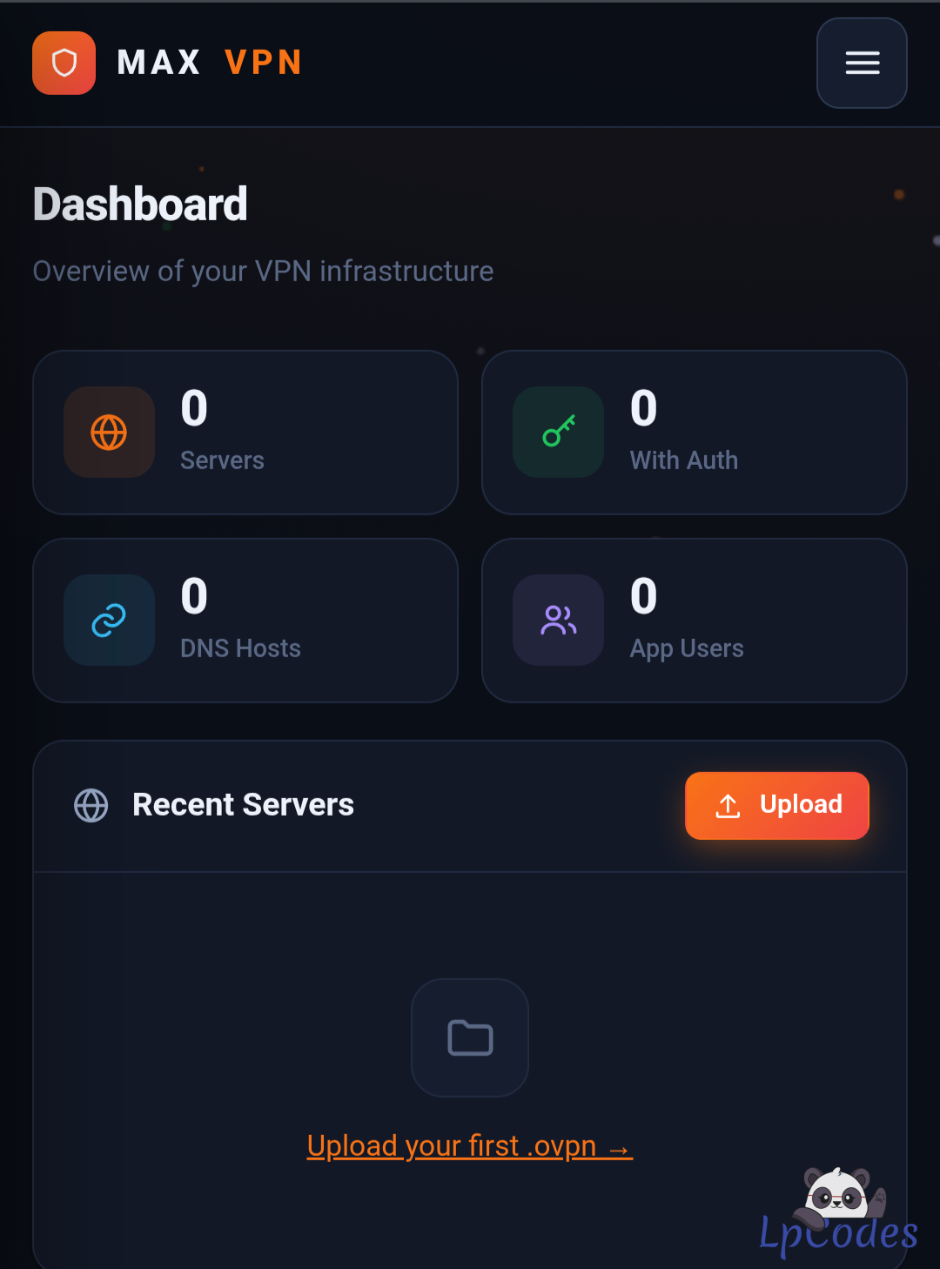Open the DNS Hosts stat card
Viewport: 940px width, 1269px height.
tap(245, 621)
